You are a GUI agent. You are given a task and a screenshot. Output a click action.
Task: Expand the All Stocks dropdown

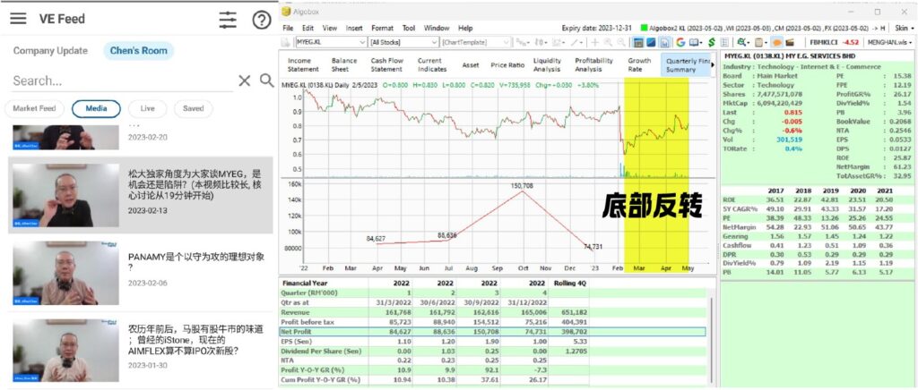coord(434,43)
